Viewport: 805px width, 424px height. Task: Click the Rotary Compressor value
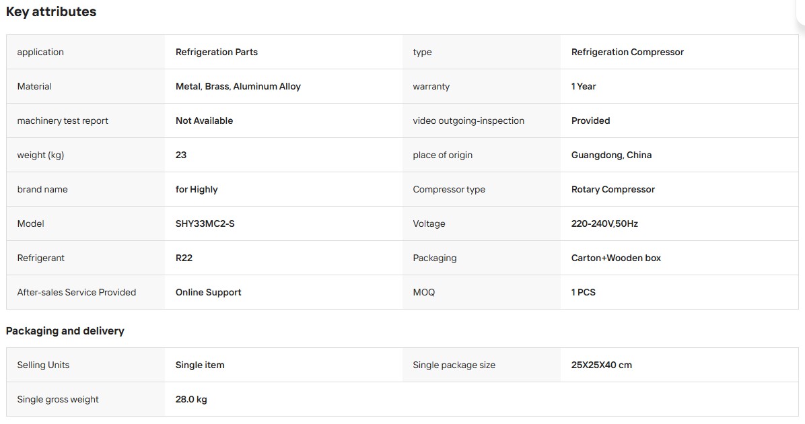613,189
